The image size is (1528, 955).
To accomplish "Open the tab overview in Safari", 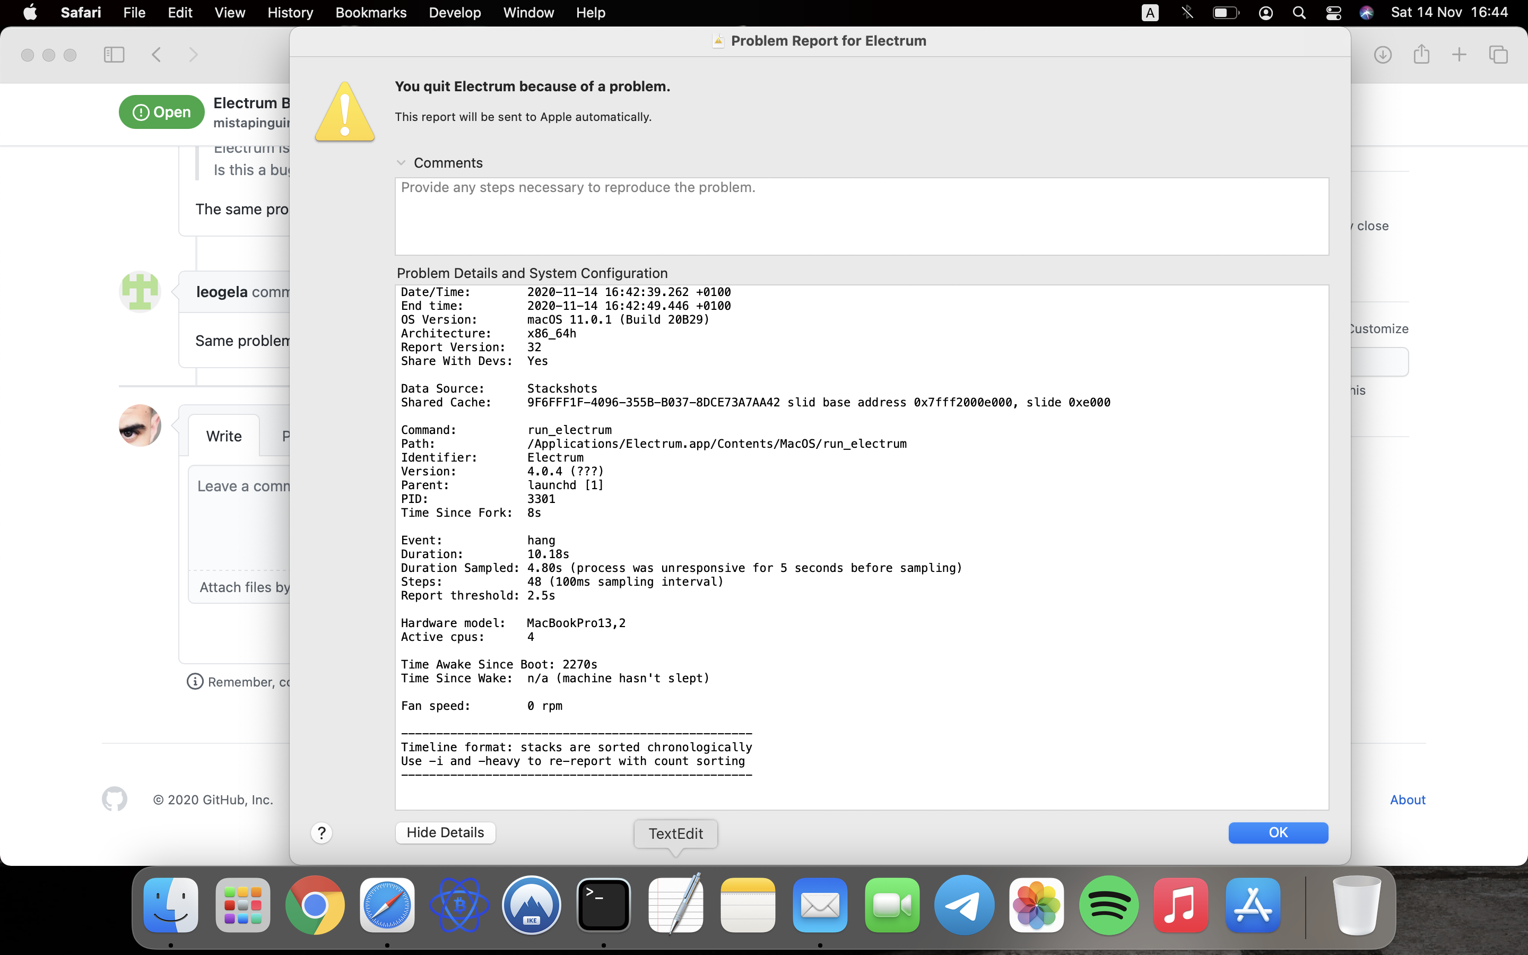I will coord(1498,54).
